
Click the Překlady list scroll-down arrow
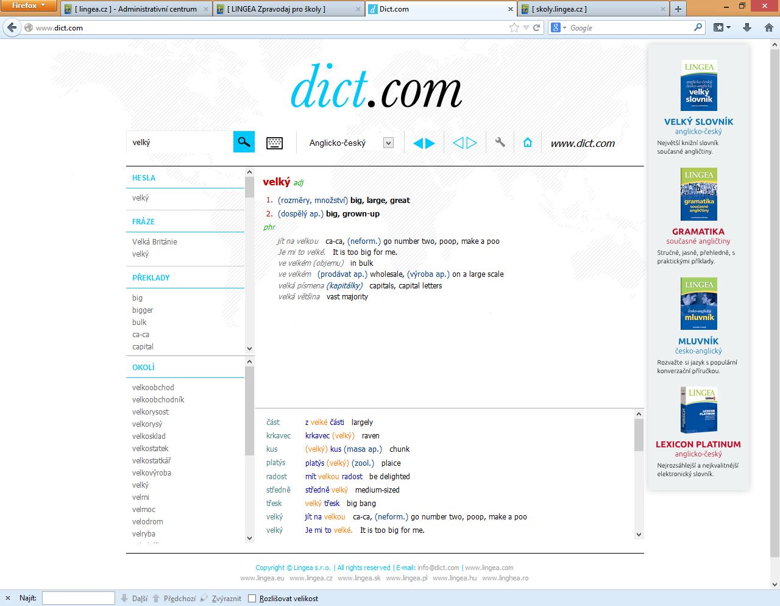(x=249, y=349)
